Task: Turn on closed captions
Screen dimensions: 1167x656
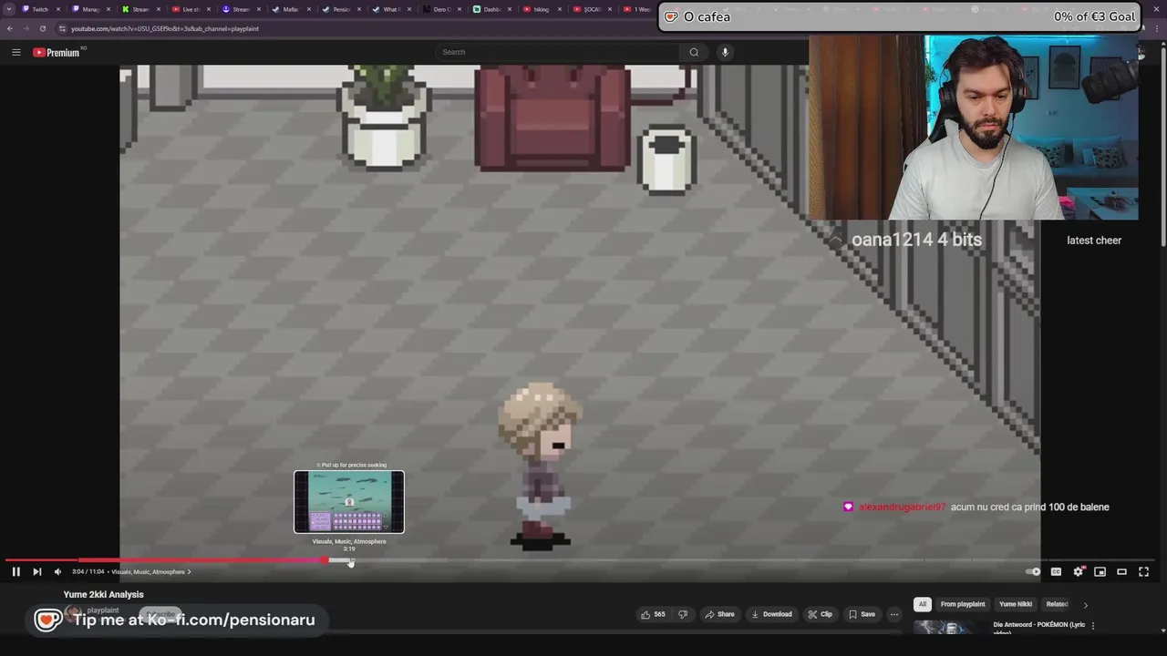Action: 1056,572
